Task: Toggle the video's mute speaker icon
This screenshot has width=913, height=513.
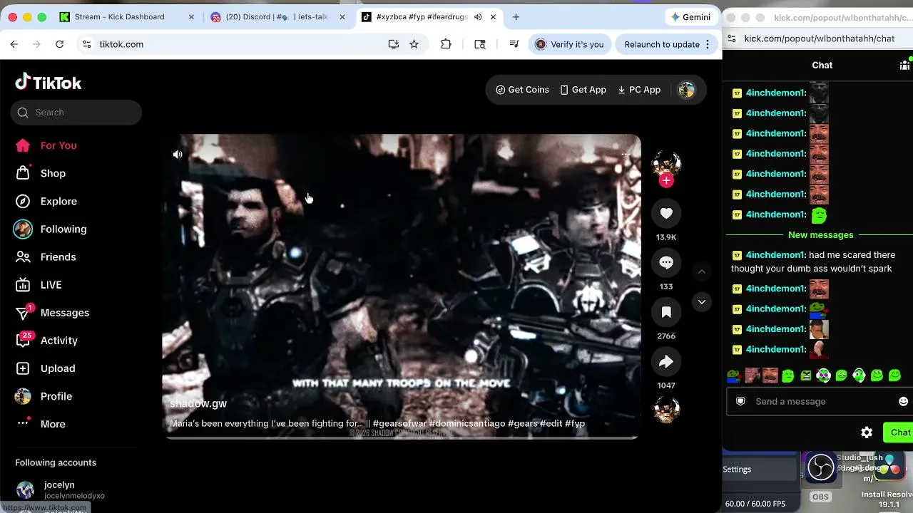Action: click(178, 154)
